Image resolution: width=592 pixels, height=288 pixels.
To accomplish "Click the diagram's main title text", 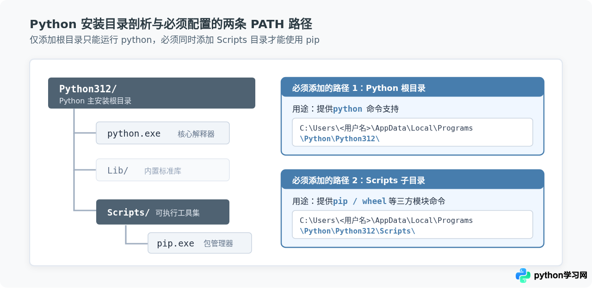I will coord(171,24).
